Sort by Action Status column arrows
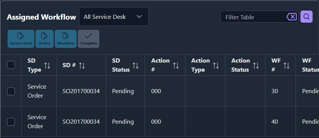This screenshot has width=319, height=138. (x=256, y=66)
